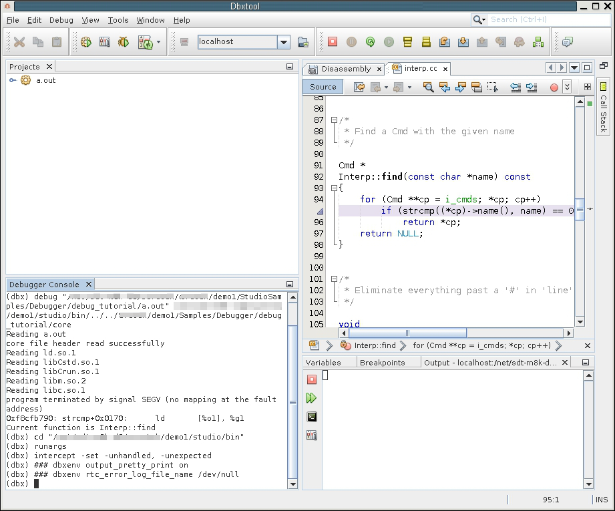Open the File menu

[x=13, y=20]
